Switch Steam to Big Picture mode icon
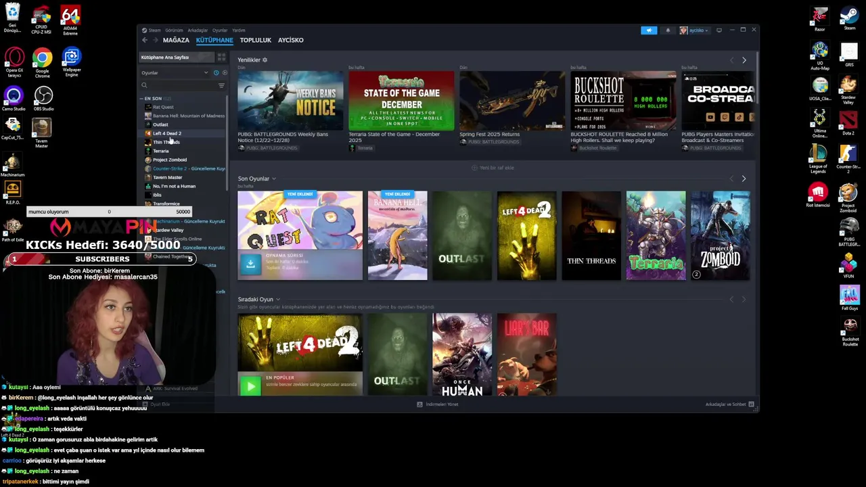 pos(719,30)
